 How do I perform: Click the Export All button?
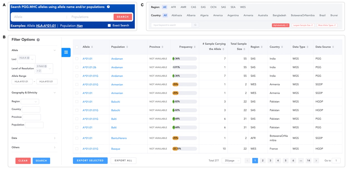123,161
